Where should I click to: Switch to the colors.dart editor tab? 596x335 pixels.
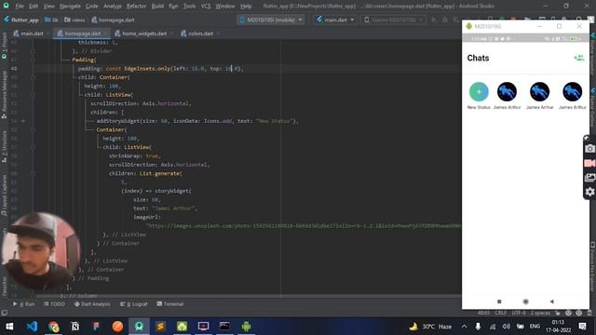click(x=200, y=33)
